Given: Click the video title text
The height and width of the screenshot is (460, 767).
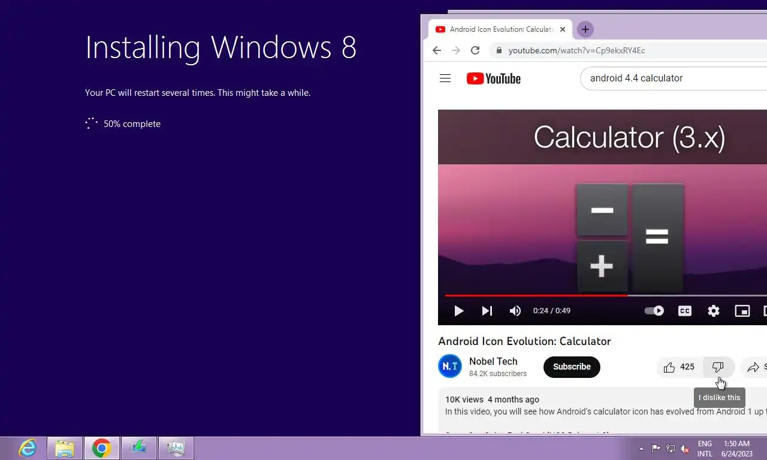Looking at the screenshot, I should [524, 341].
